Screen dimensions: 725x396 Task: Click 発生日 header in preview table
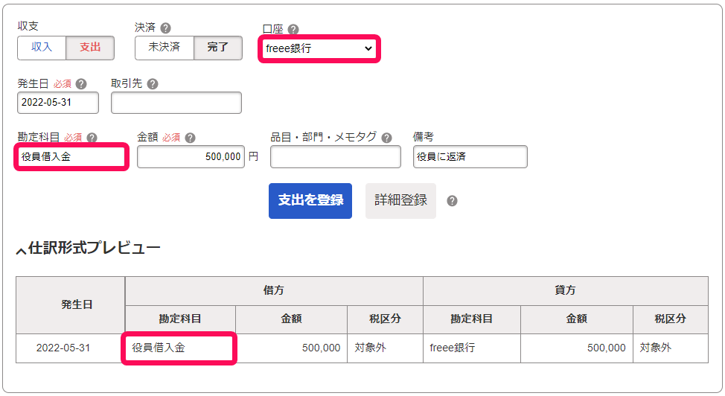(70, 305)
